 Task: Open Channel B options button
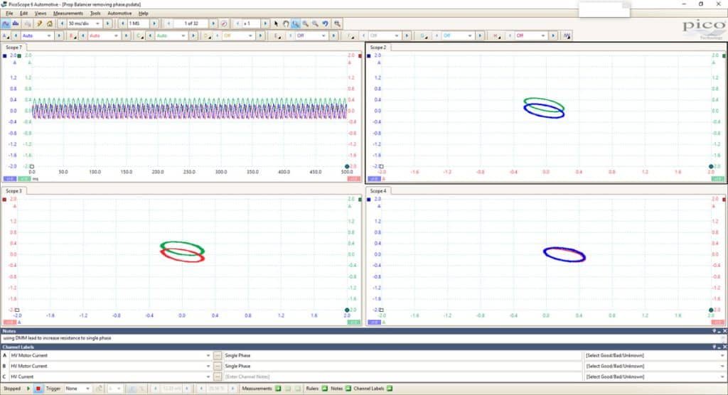[73, 36]
